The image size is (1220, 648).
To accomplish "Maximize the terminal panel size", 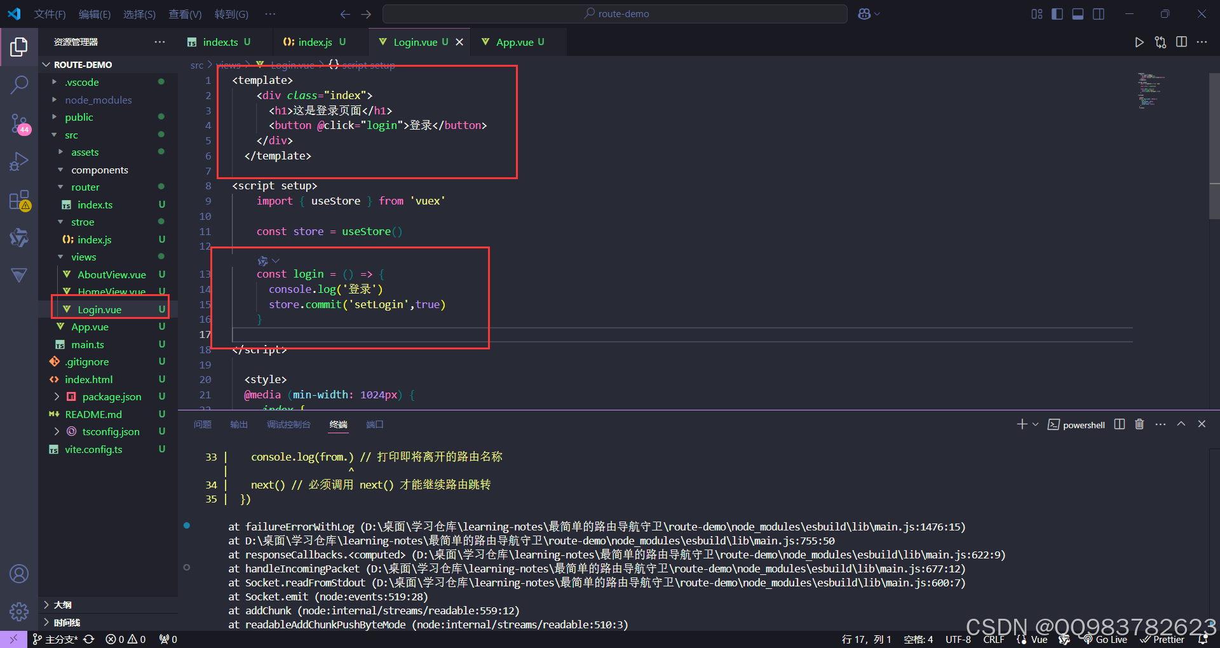I will coord(1181,424).
